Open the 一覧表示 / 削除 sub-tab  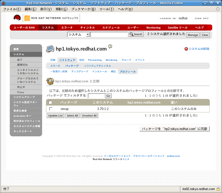point(59,71)
